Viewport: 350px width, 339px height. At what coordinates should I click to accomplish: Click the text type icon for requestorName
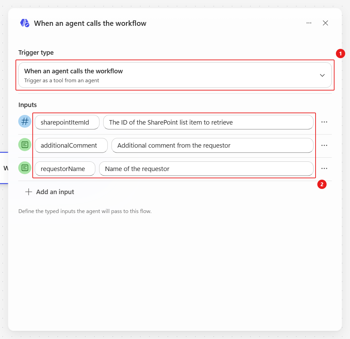pyautogui.click(x=25, y=168)
